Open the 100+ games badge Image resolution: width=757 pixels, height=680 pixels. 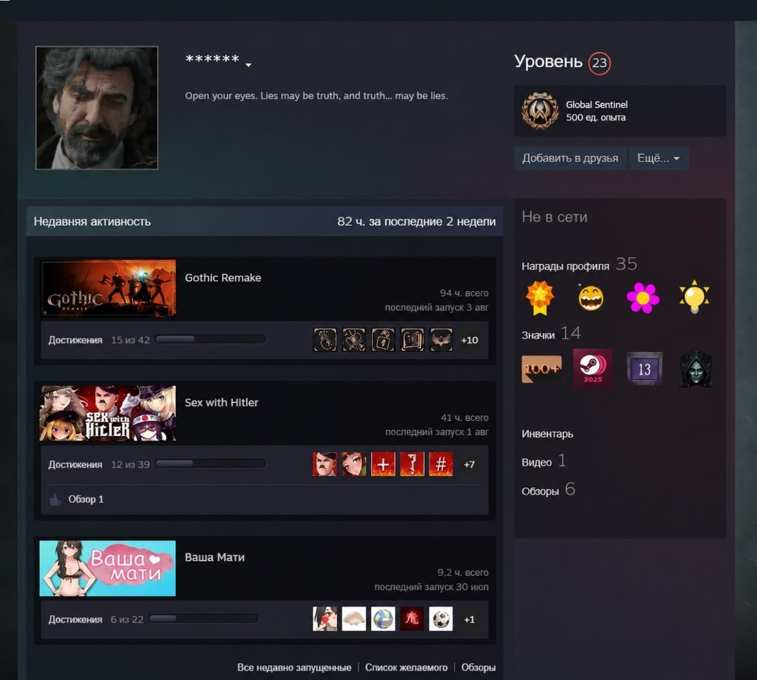click(x=541, y=369)
